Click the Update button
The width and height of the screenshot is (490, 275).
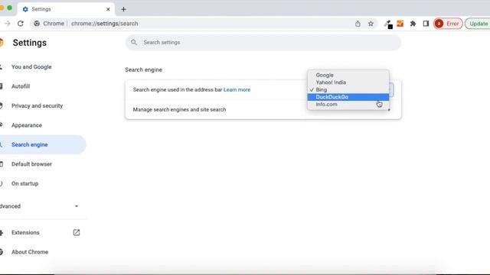tap(478, 24)
